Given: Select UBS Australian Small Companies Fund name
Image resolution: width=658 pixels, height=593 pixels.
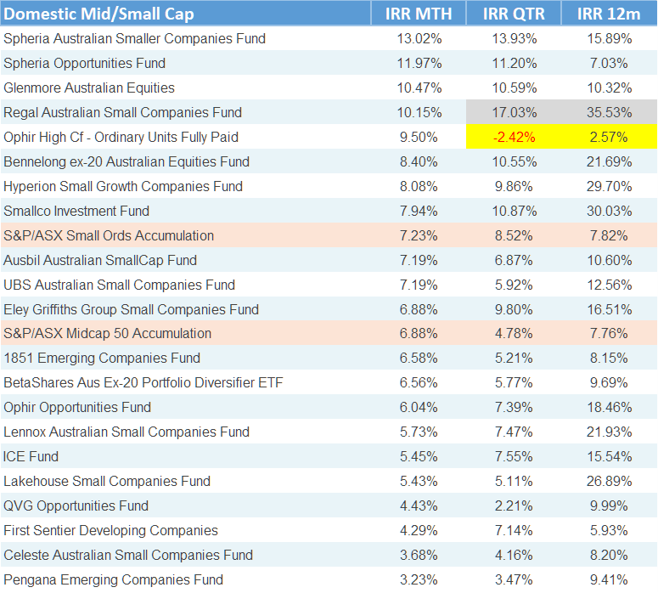Looking at the screenshot, I should point(119,285).
